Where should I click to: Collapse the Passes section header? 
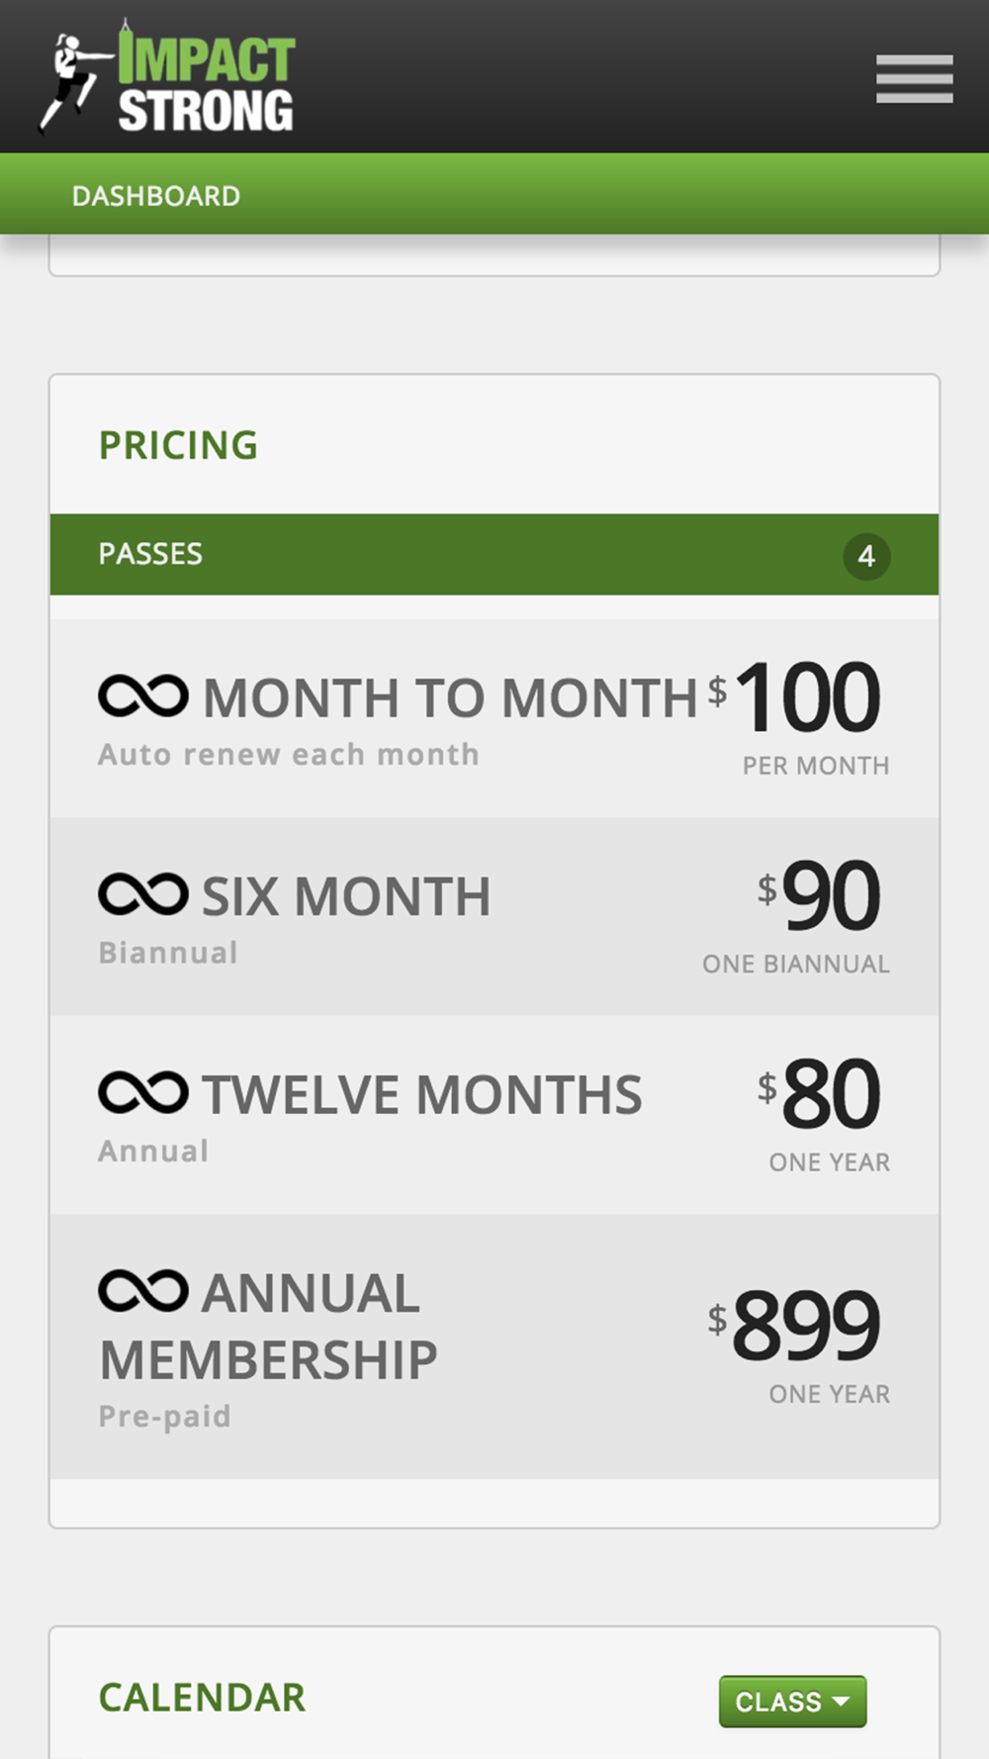point(494,554)
